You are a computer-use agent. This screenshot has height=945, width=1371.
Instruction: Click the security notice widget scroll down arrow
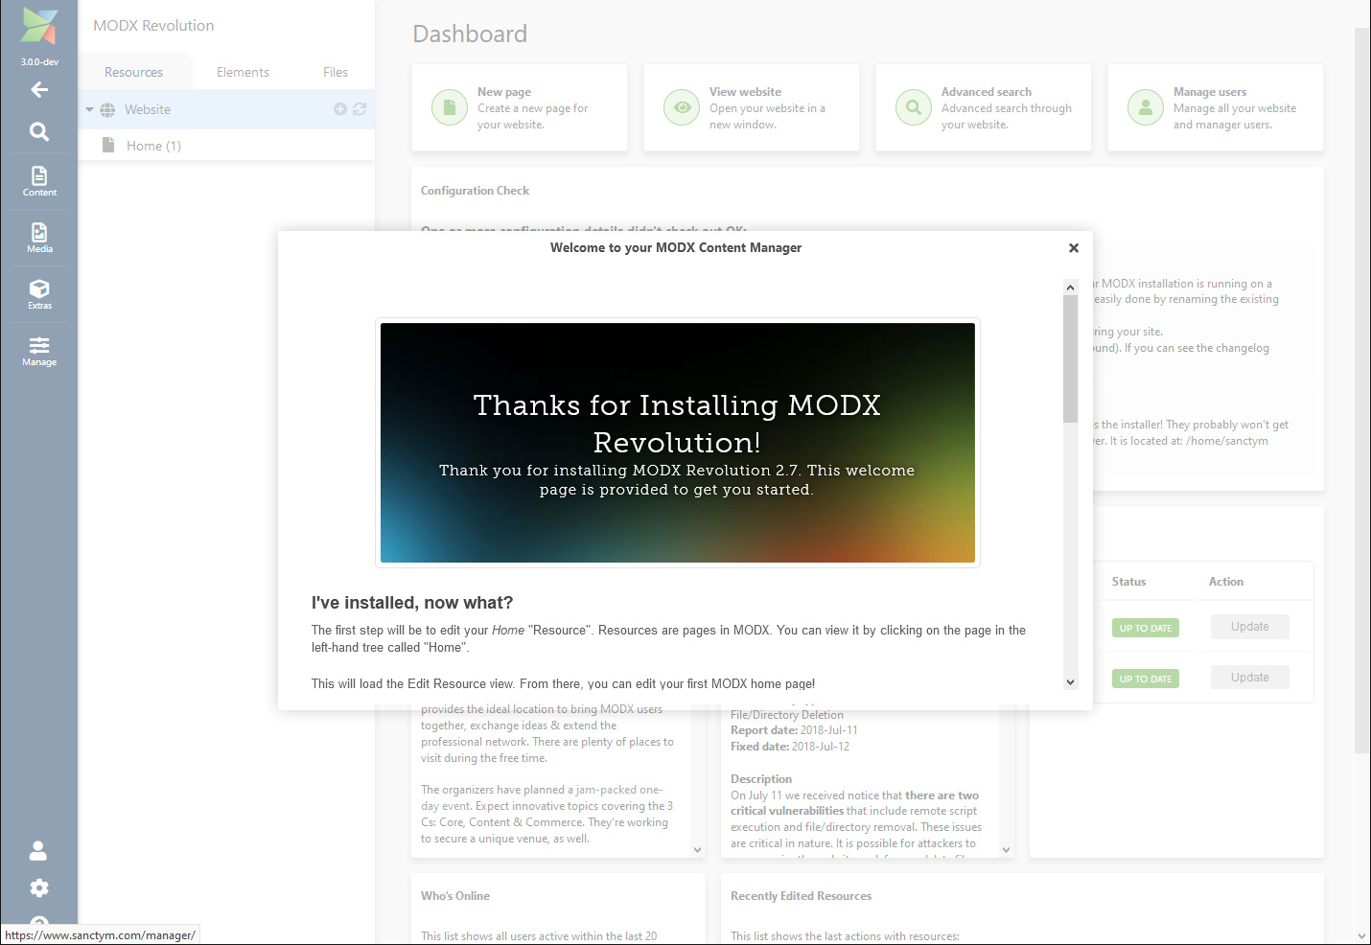(1007, 850)
